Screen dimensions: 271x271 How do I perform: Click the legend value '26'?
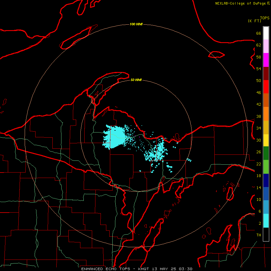click(x=259, y=152)
